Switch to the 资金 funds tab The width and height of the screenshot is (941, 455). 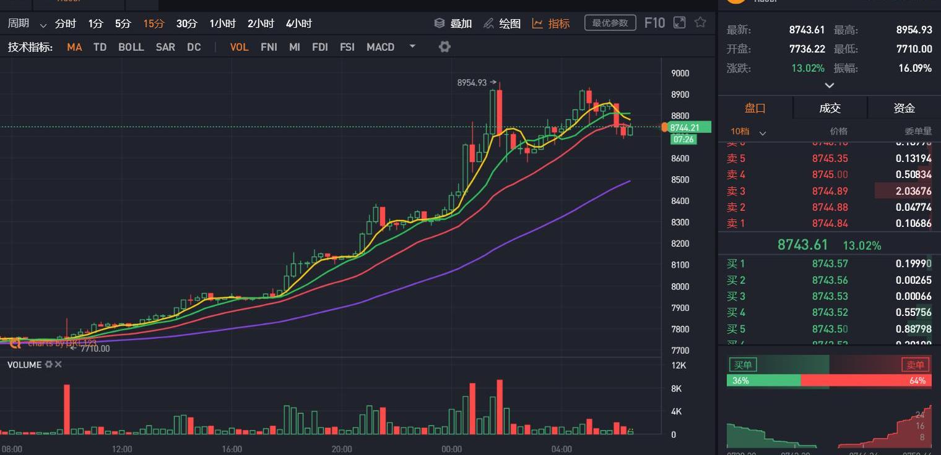pos(904,108)
